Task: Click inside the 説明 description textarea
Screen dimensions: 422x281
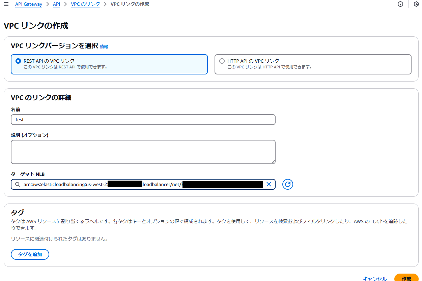Action: [x=143, y=152]
